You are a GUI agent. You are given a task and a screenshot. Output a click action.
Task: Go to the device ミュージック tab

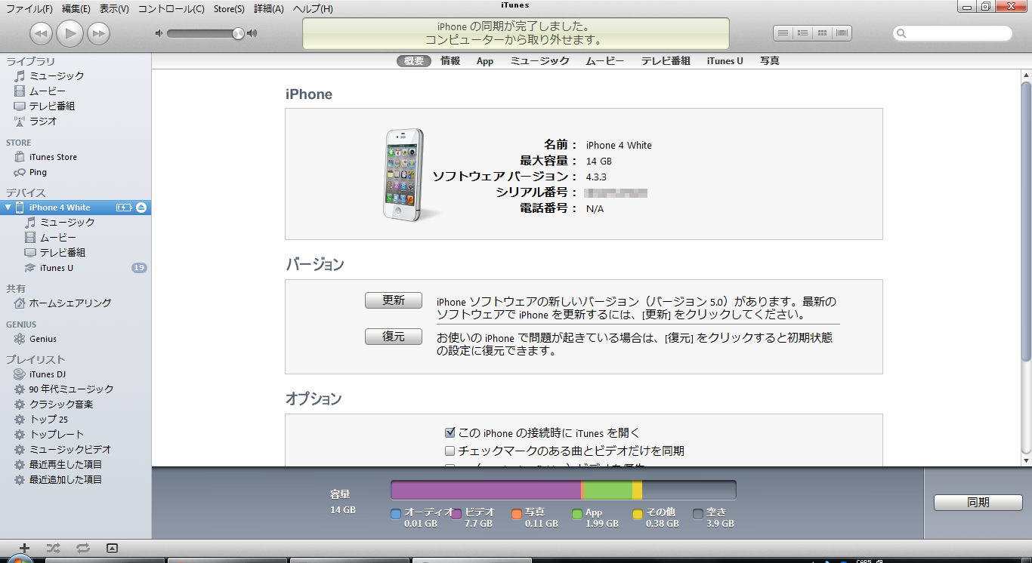tap(539, 61)
